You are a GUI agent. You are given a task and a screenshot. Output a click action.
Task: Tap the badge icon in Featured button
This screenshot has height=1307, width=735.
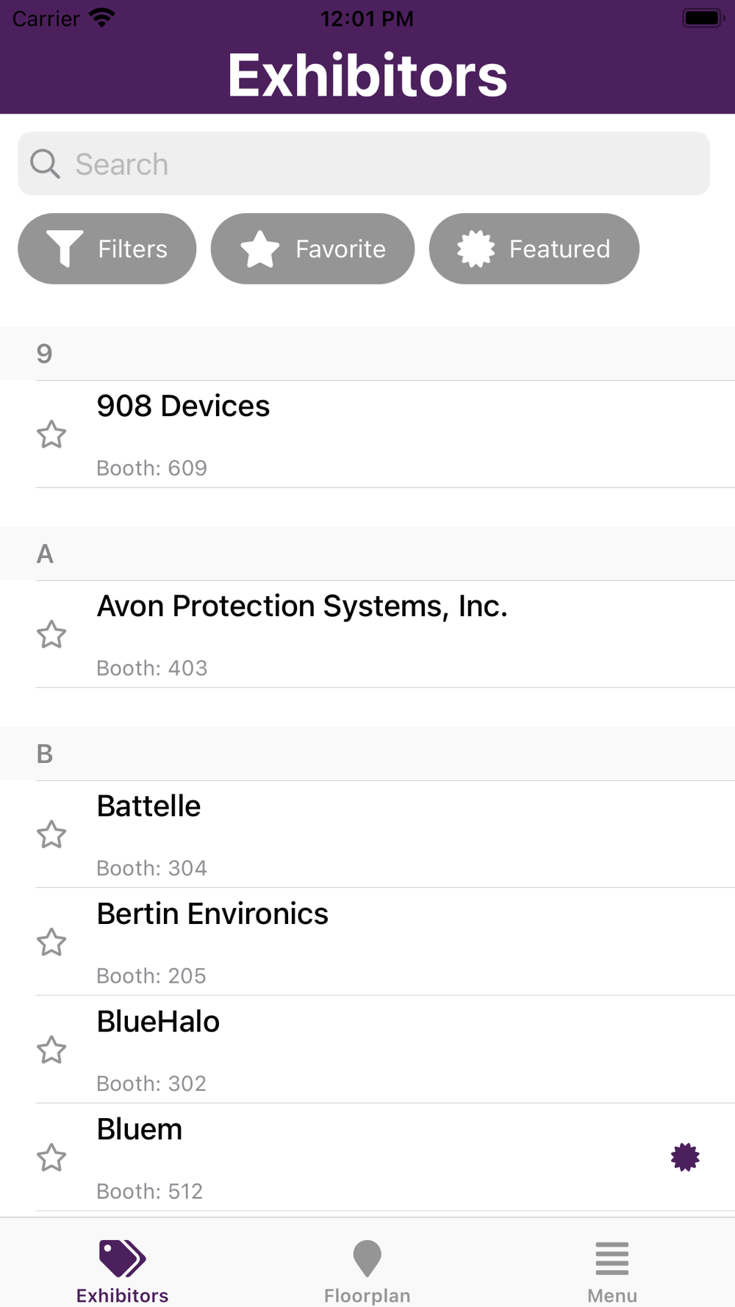click(x=476, y=248)
